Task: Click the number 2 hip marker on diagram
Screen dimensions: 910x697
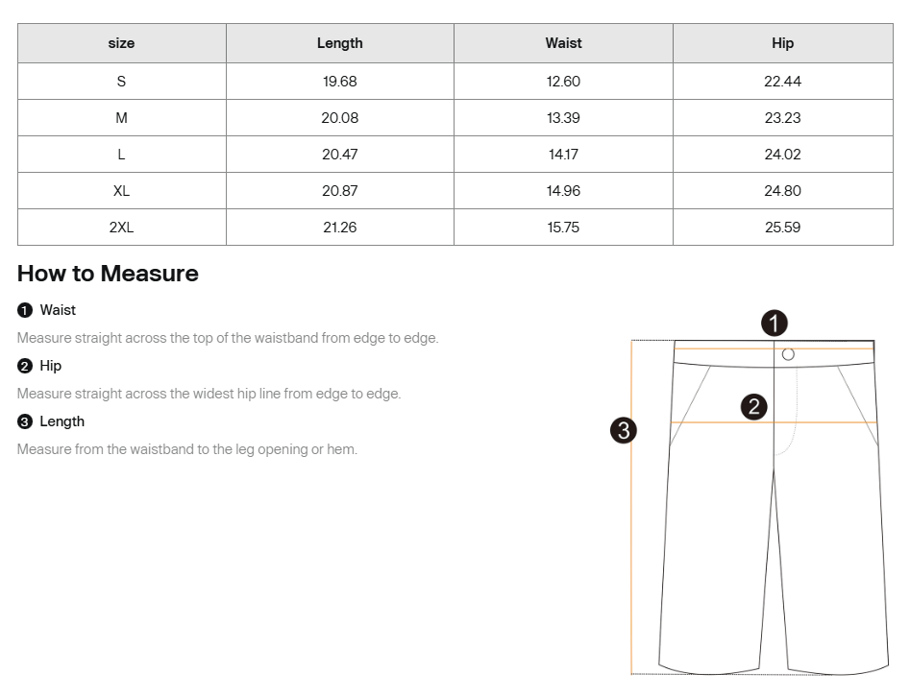Action: click(x=754, y=407)
